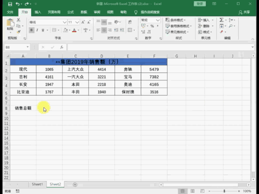Switch to the Page Layout tab
The width and height of the screenshot is (259, 194).
tap(54, 12)
